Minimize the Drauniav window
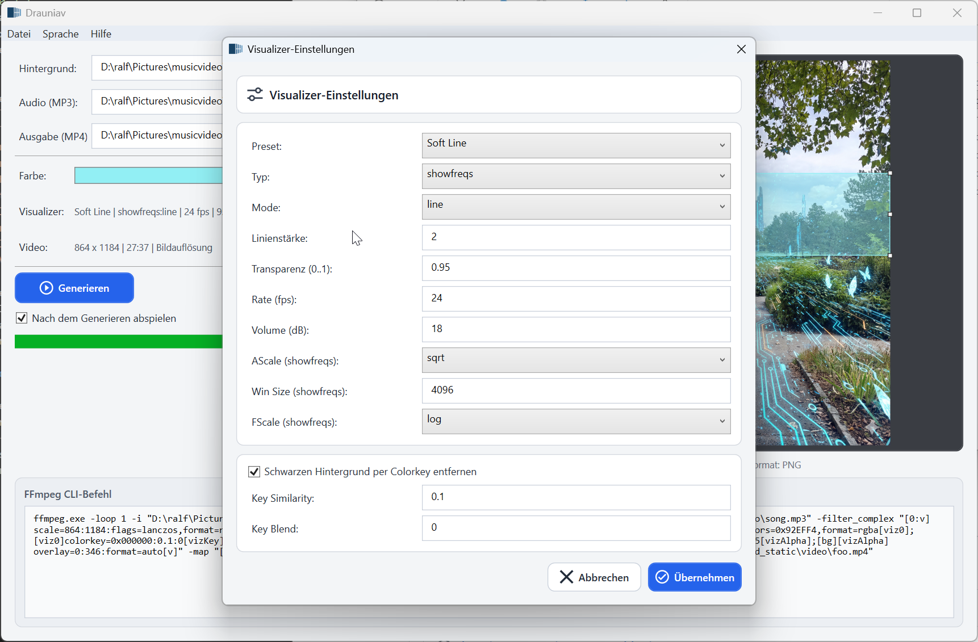 pyautogui.click(x=877, y=13)
